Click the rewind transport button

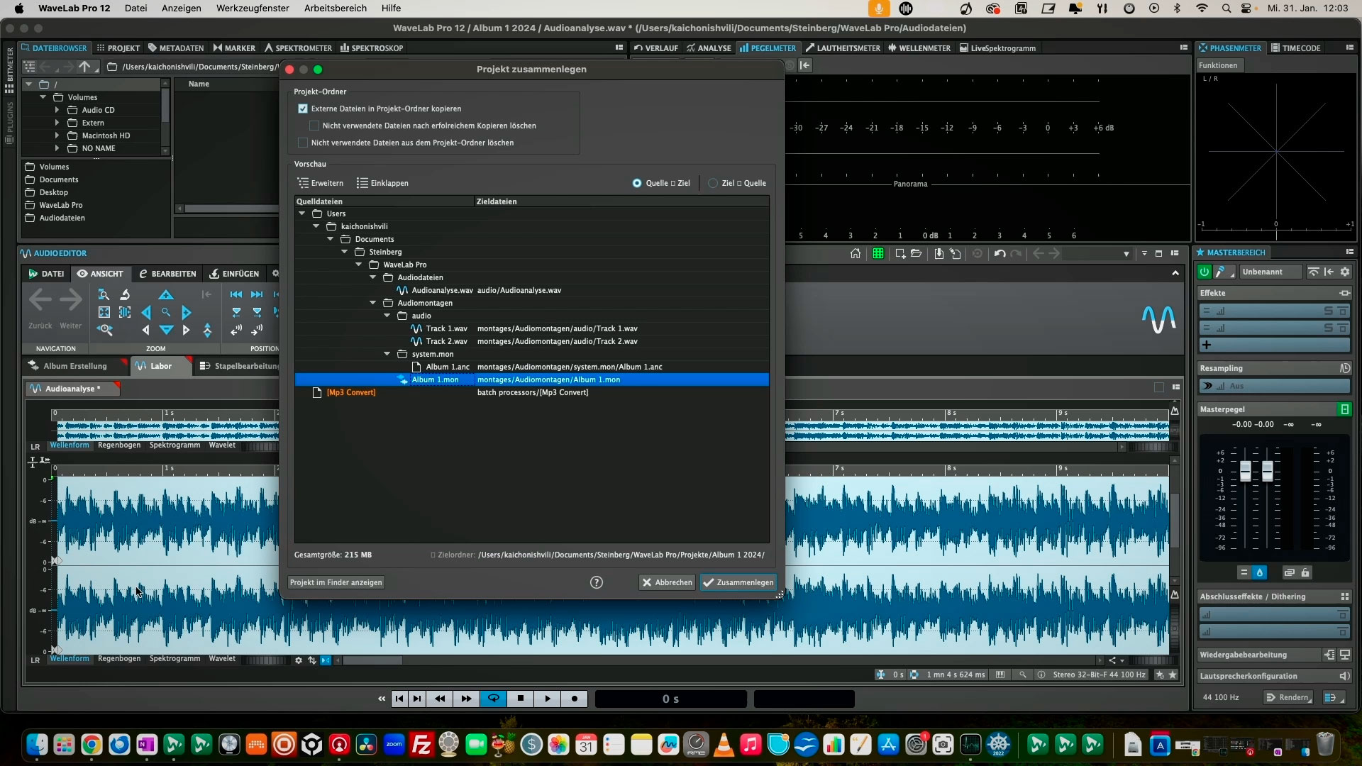[440, 699]
